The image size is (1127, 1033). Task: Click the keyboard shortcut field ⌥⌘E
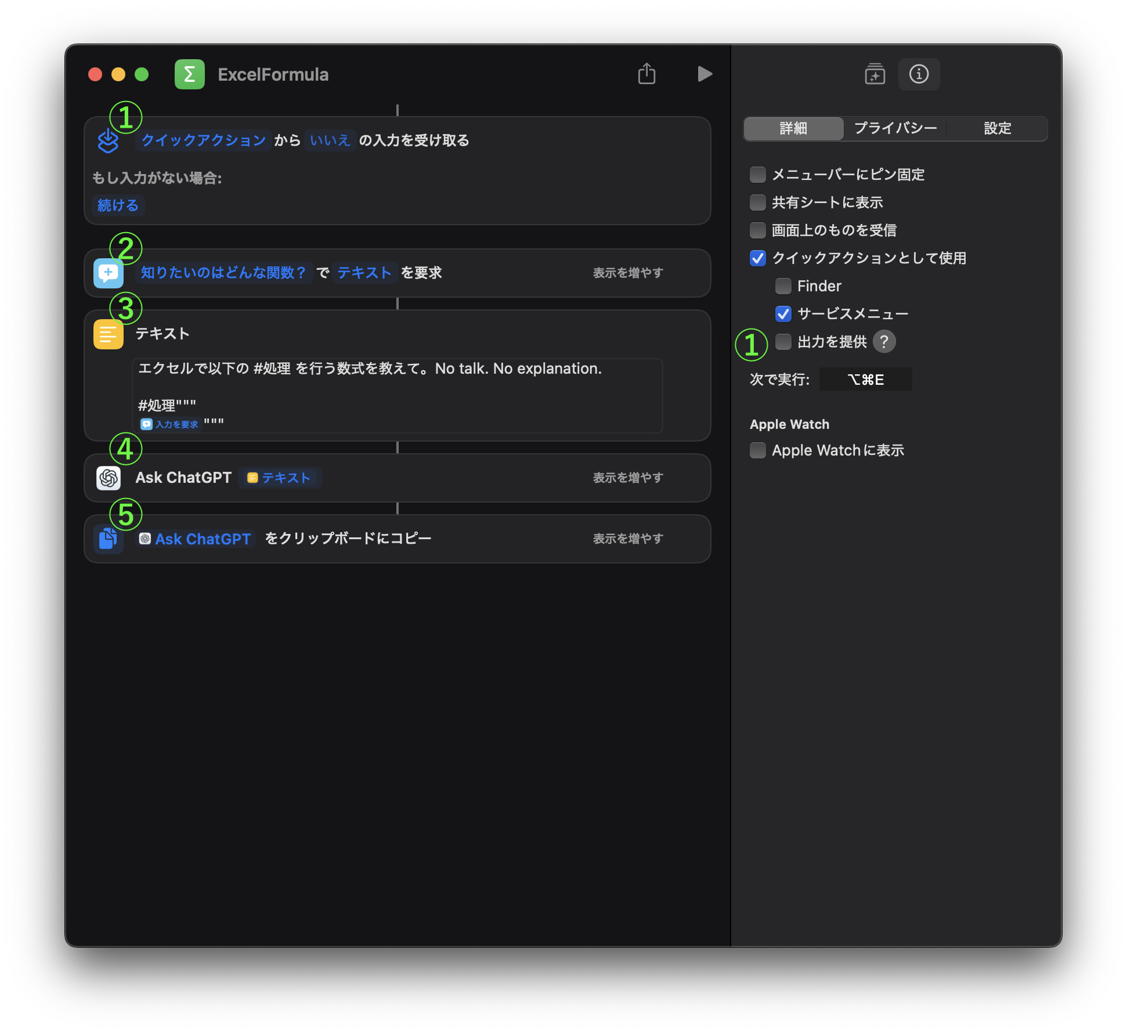pyautogui.click(x=865, y=380)
